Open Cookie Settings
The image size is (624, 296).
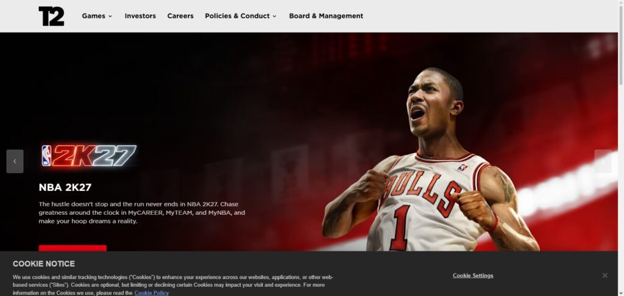pos(473,276)
